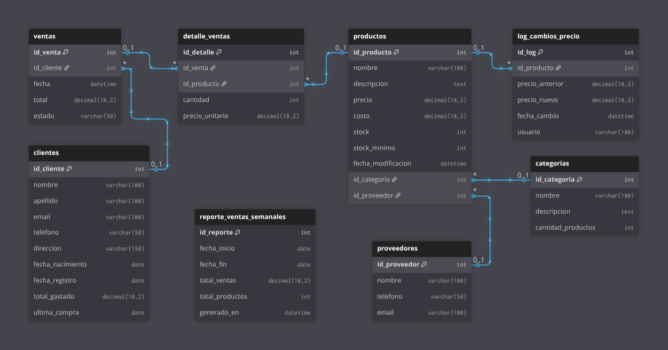Click the key icon next to id_detalle

pos(219,52)
